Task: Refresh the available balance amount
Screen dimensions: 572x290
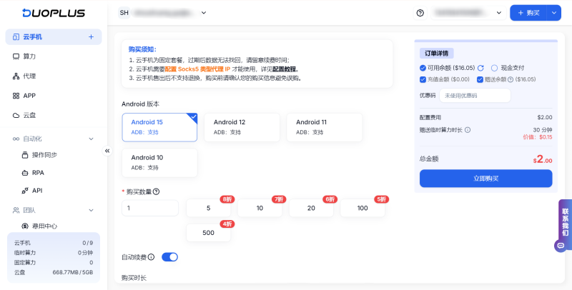Action: click(480, 68)
